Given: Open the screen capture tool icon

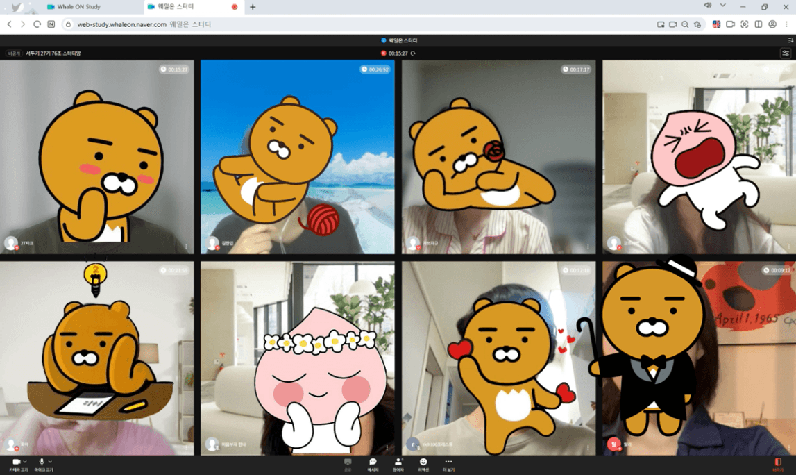Looking at the screenshot, I should point(744,24).
